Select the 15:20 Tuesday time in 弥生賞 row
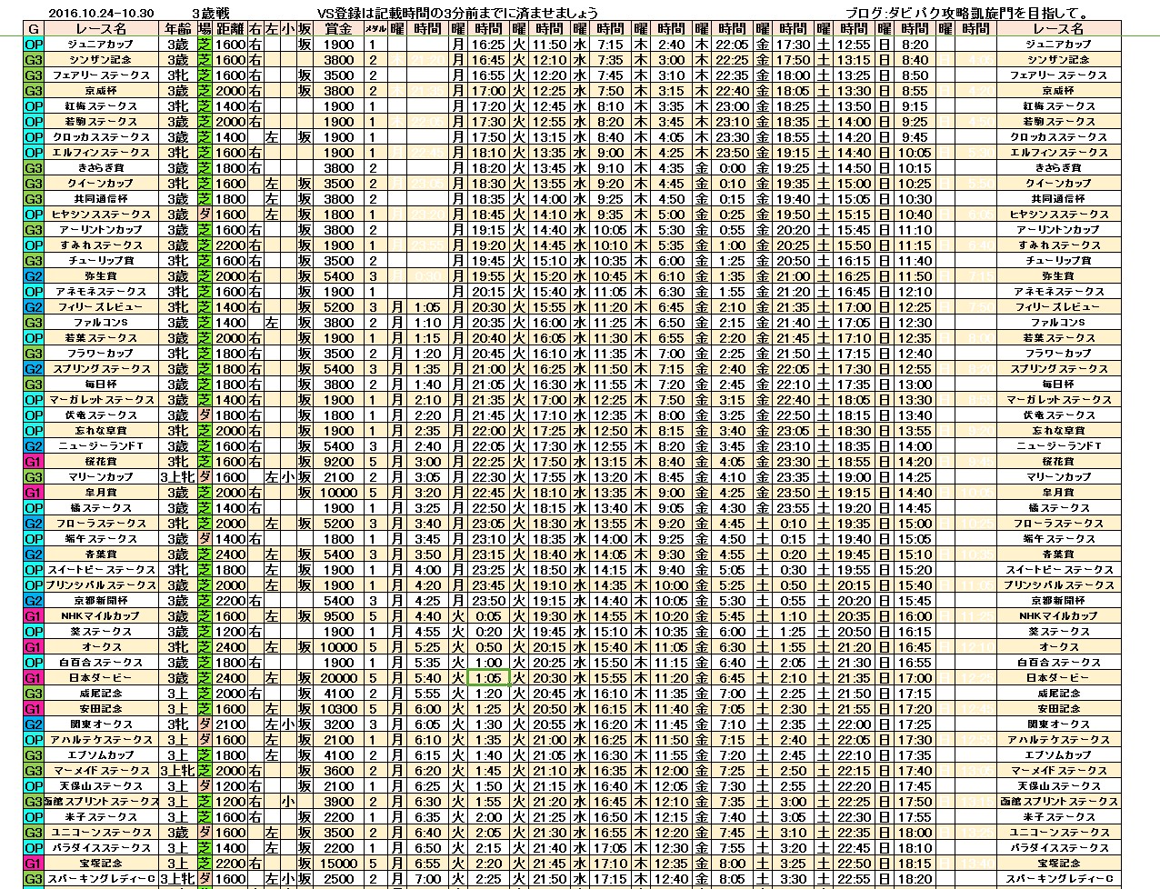The height and width of the screenshot is (889, 1160). [549, 276]
